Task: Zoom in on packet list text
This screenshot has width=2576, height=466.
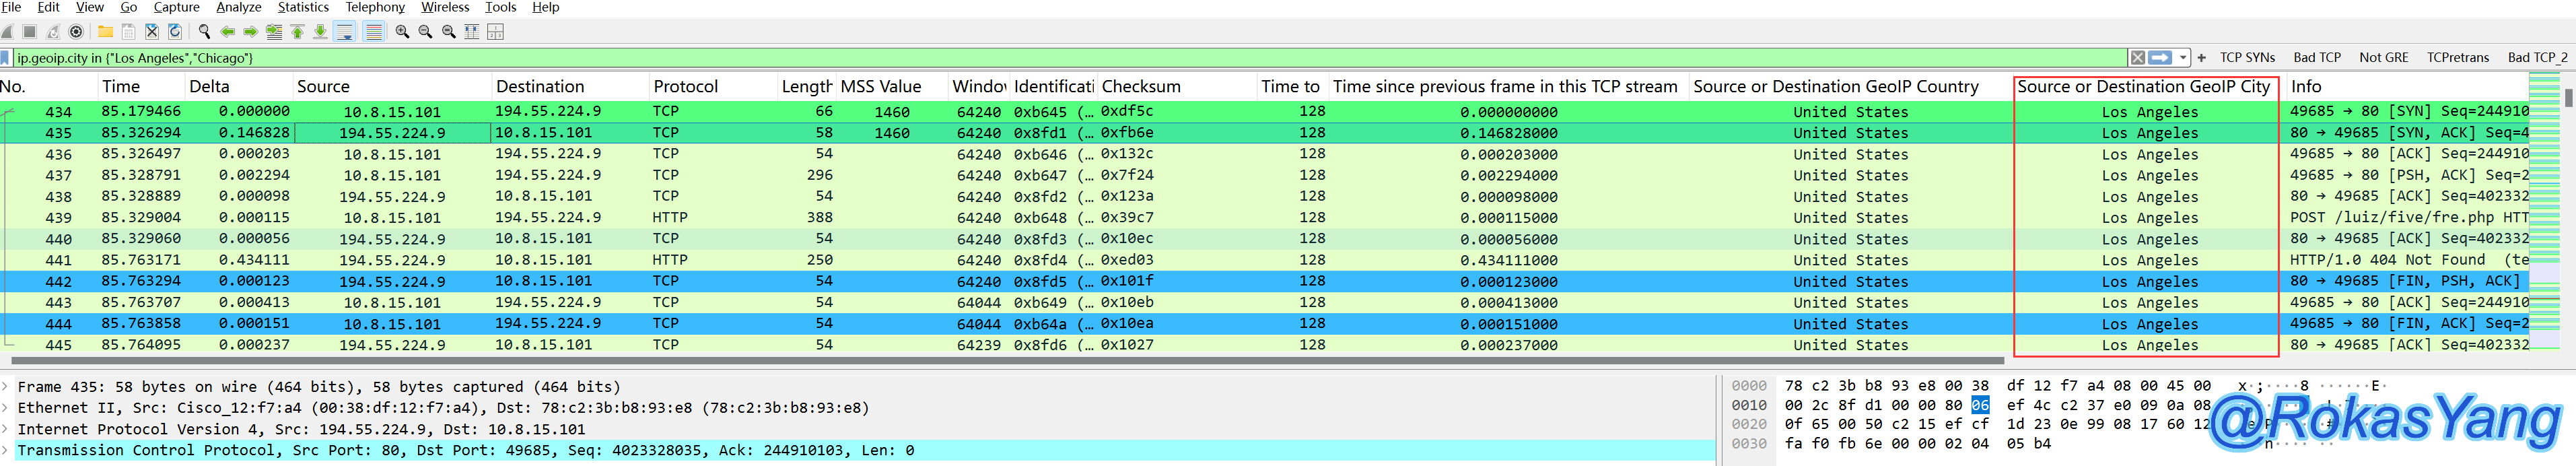Action: (402, 32)
